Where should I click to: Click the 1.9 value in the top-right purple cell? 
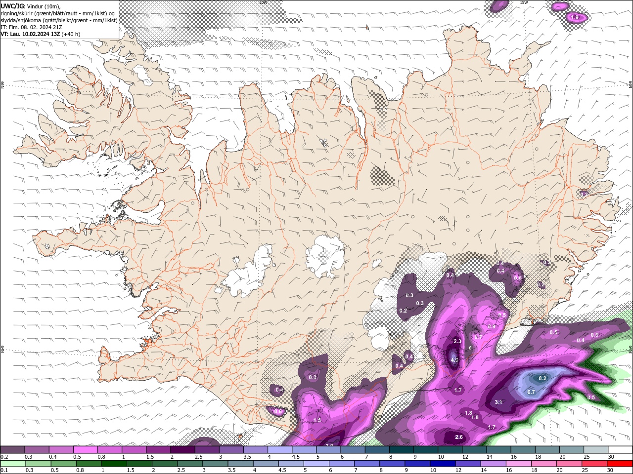[x=575, y=17]
